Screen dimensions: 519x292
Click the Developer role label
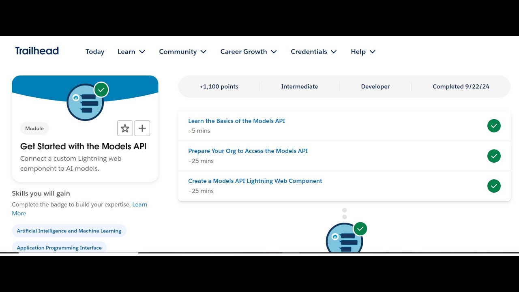point(375,86)
